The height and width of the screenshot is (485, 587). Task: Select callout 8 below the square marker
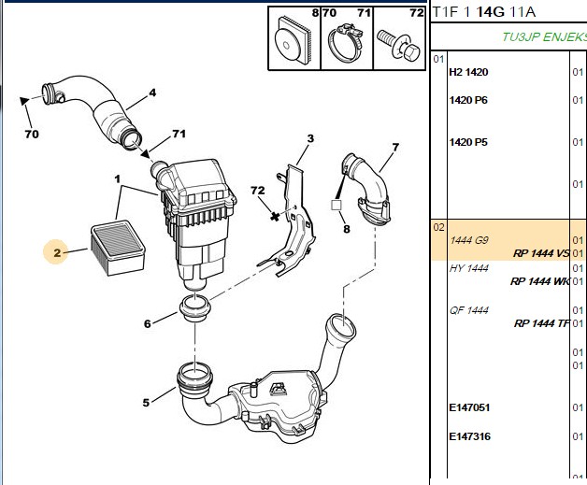tap(347, 229)
